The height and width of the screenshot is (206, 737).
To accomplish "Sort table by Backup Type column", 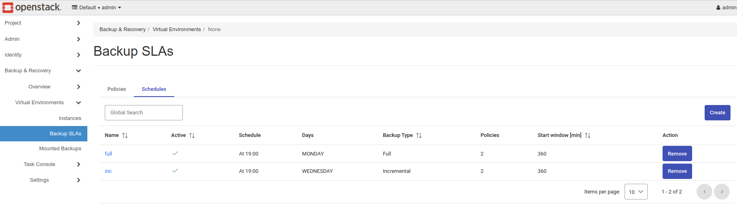I will 419,136.
